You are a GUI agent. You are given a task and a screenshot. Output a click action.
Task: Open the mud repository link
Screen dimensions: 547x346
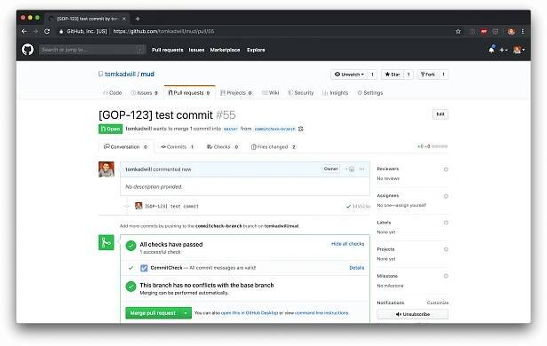pyautogui.click(x=147, y=74)
